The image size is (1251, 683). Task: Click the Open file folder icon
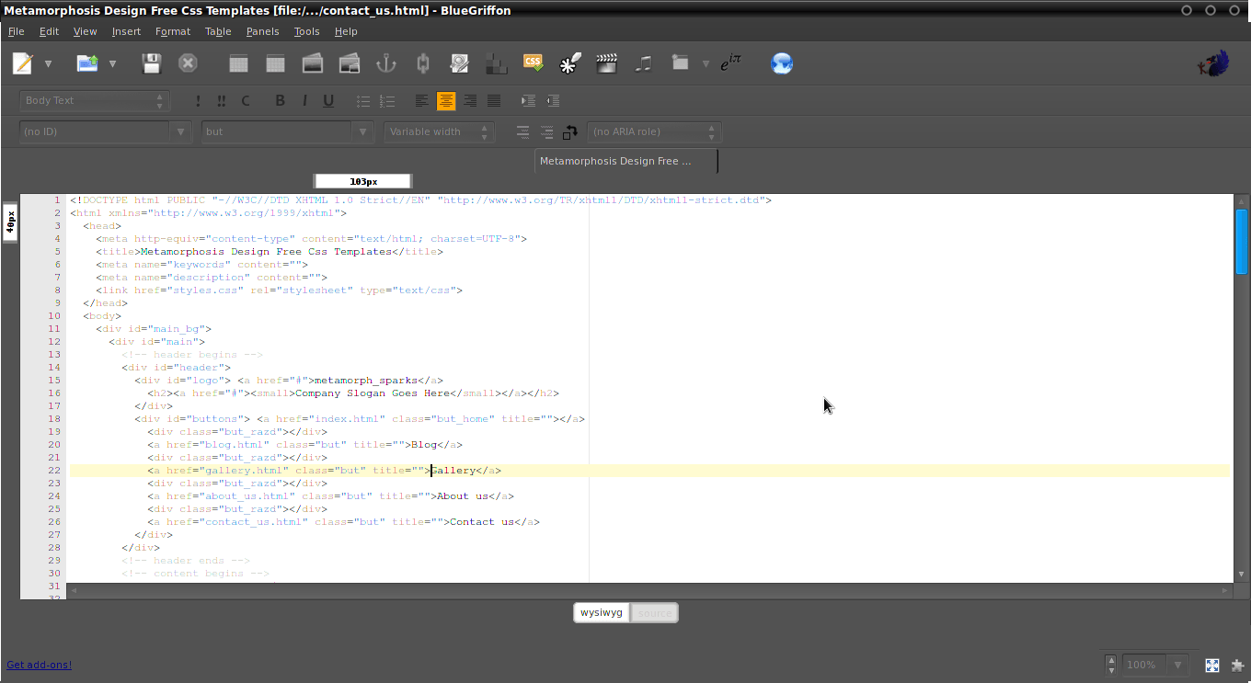[x=87, y=63]
